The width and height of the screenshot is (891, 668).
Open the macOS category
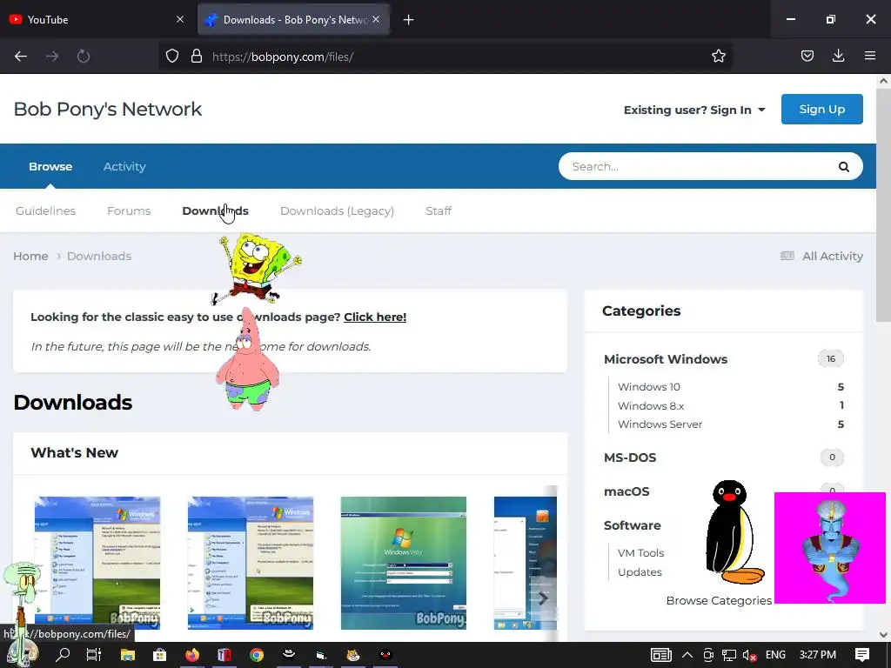point(626,491)
